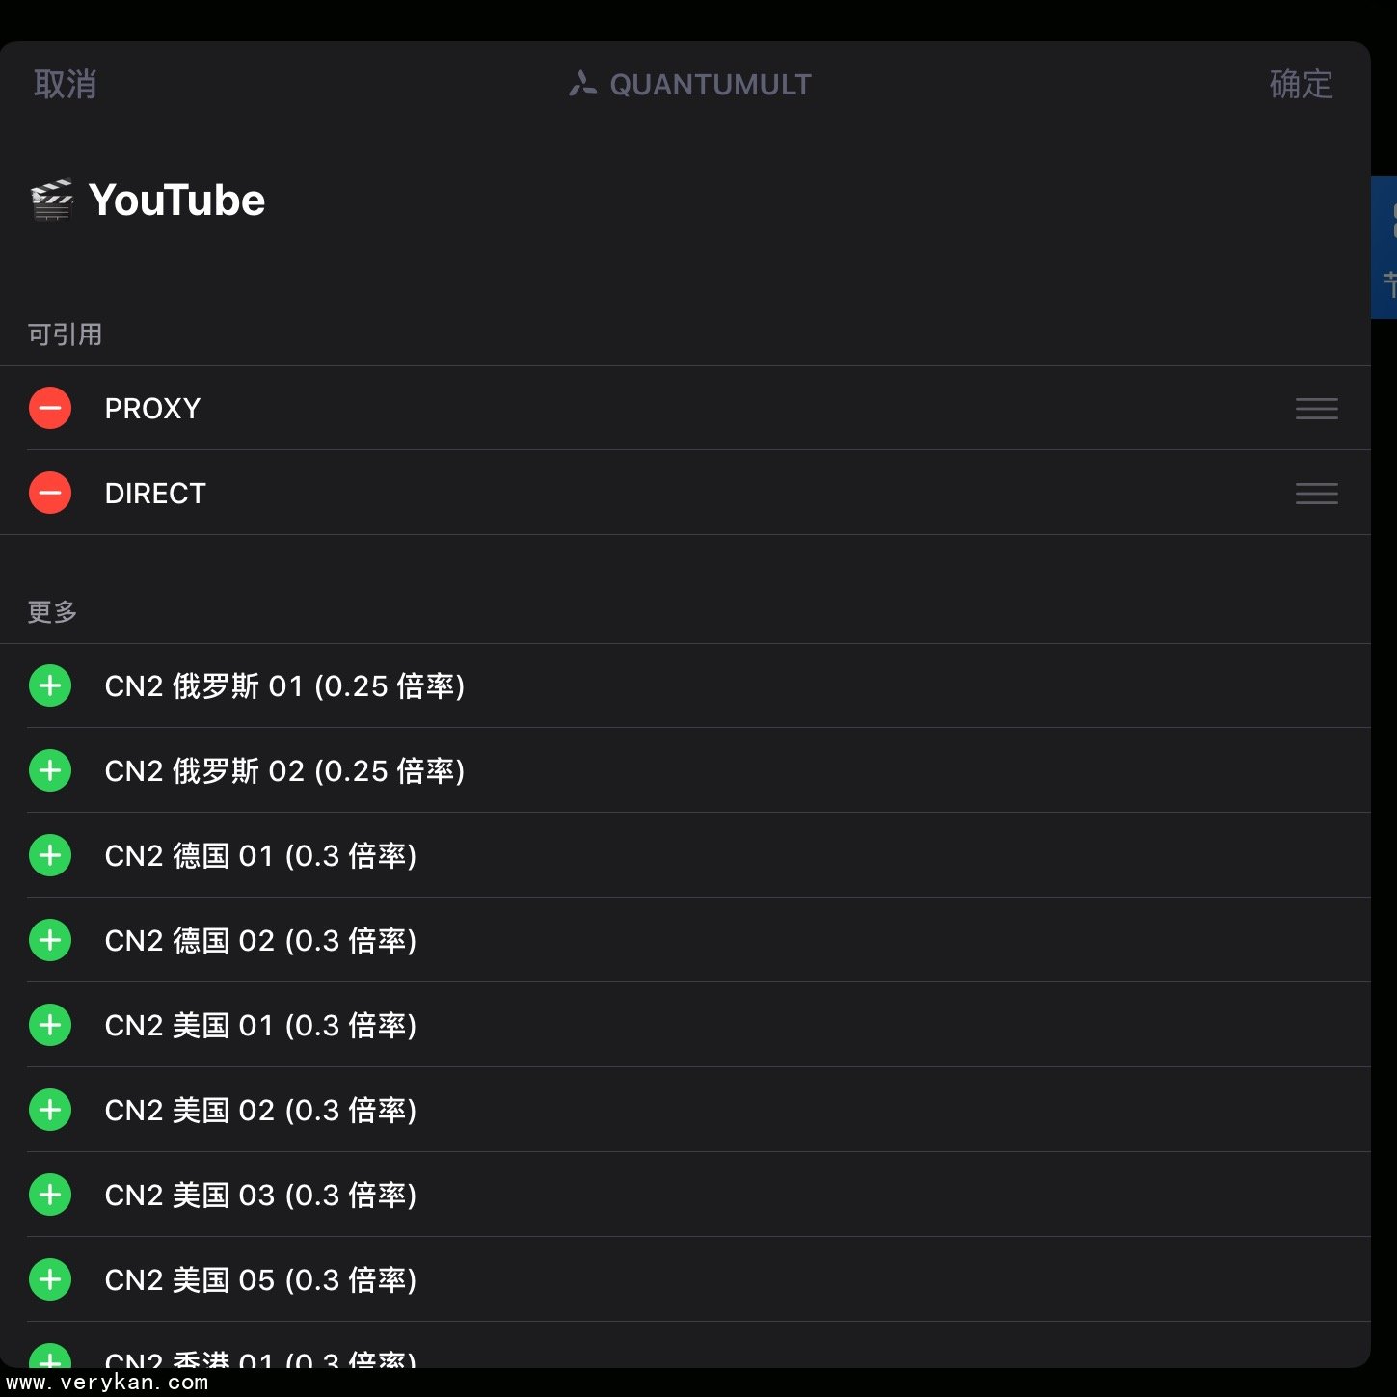
Task: Add CN2 美国 02 with green plus
Action: 50,1111
